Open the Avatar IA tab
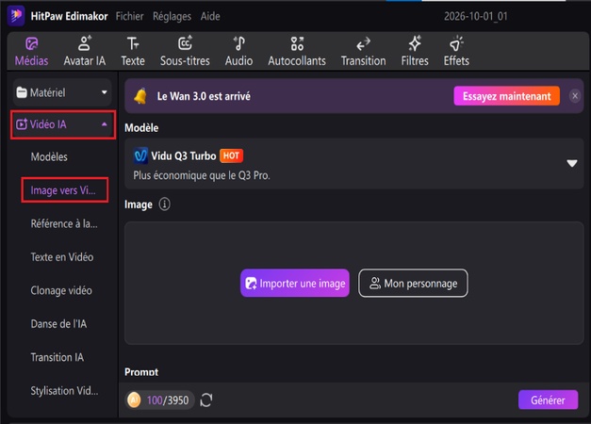Image resolution: width=591 pixels, height=424 pixels. pyautogui.click(x=85, y=51)
